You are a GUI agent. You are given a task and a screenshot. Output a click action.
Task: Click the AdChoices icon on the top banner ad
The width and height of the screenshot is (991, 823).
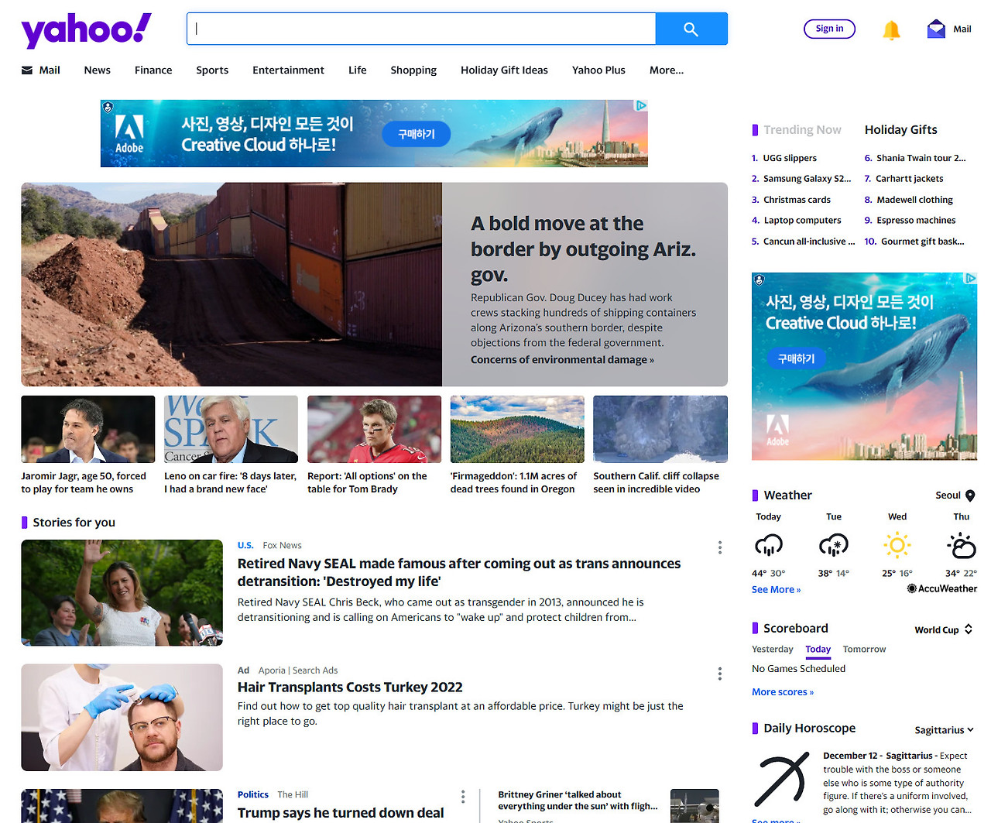coord(641,105)
